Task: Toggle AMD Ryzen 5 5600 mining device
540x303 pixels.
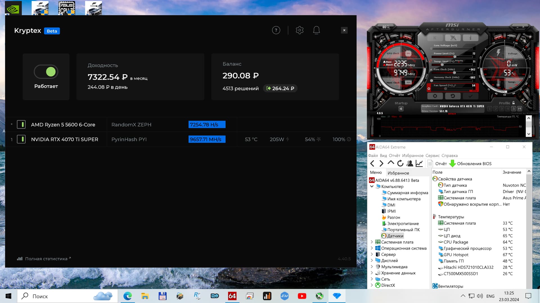Action: click(x=21, y=125)
